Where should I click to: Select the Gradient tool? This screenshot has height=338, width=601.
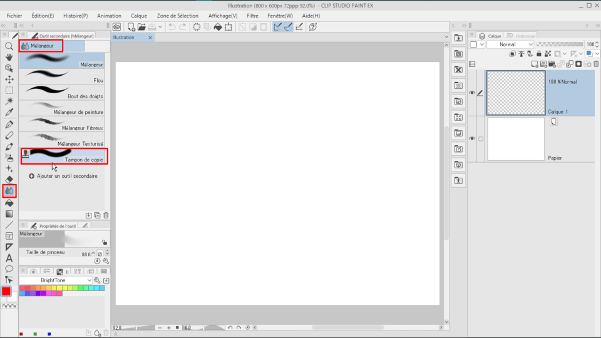pos(9,214)
